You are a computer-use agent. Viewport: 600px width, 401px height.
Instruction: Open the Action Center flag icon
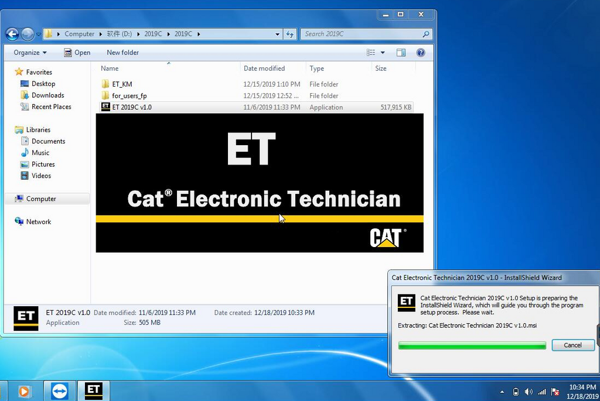tap(555, 392)
